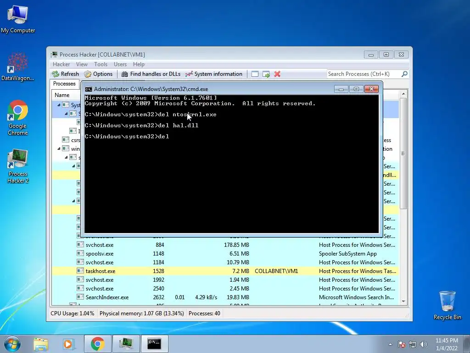This screenshot has width=470, height=353.
Task: Select SearchIndexer.exe process row
Action: click(x=225, y=297)
